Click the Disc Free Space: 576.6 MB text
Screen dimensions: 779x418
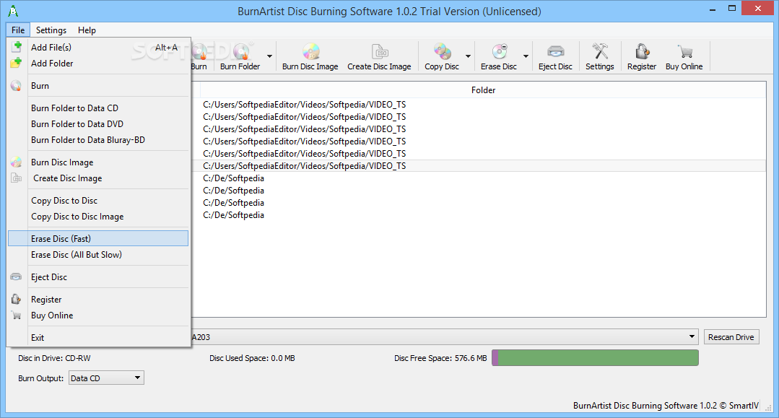point(440,358)
